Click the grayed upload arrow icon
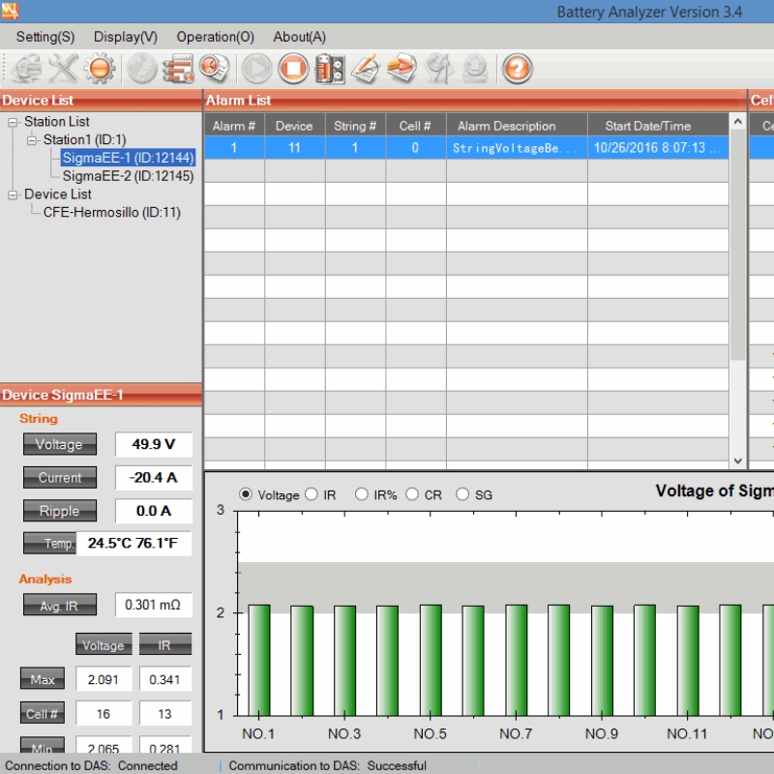This screenshot has height=774, width=774. click(x=475, y=68)
